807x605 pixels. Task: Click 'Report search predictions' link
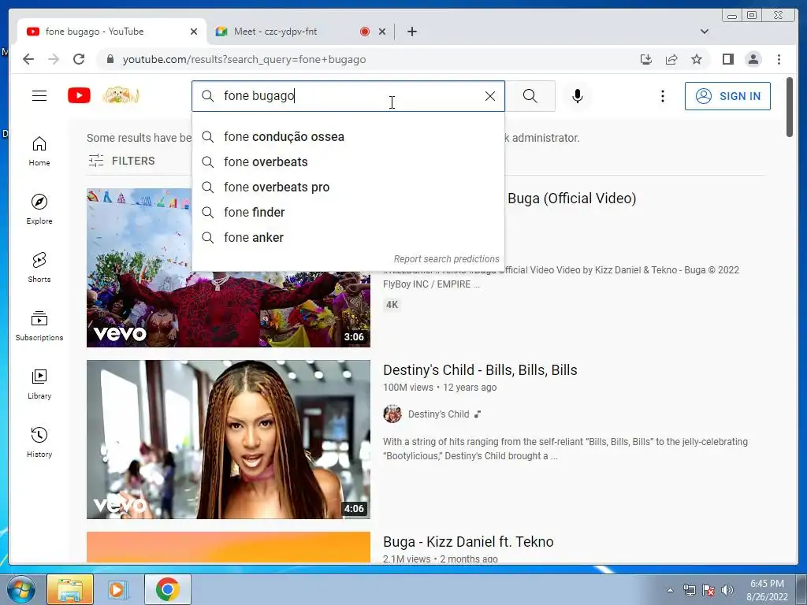coord(446,258)
